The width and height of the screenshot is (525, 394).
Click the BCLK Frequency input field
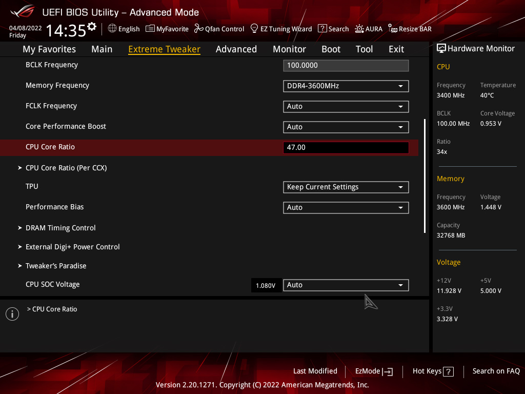click(346, 66)
